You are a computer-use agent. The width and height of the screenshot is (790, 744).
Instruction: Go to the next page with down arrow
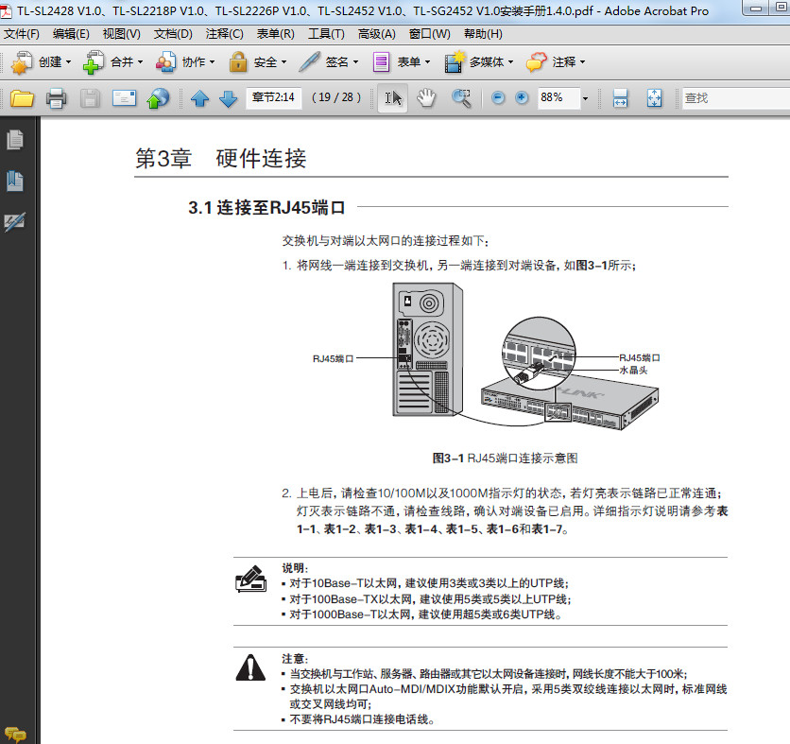pyautogui.click(x=228, y=97)
